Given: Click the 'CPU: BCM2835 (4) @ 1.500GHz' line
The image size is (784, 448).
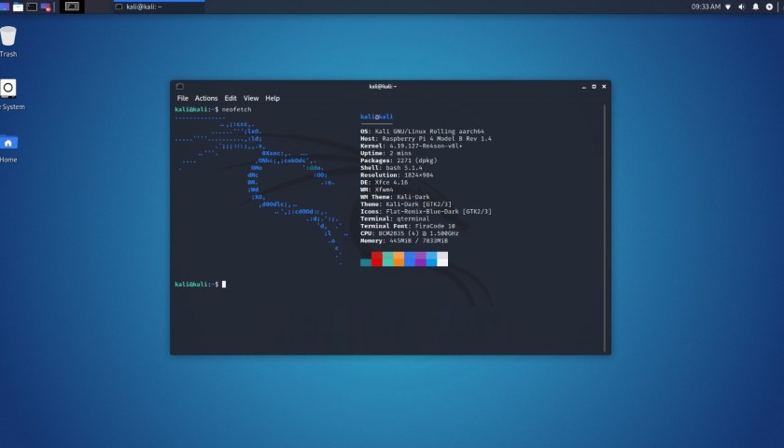Looking at the screenshot, I should (x=410, y=233).
